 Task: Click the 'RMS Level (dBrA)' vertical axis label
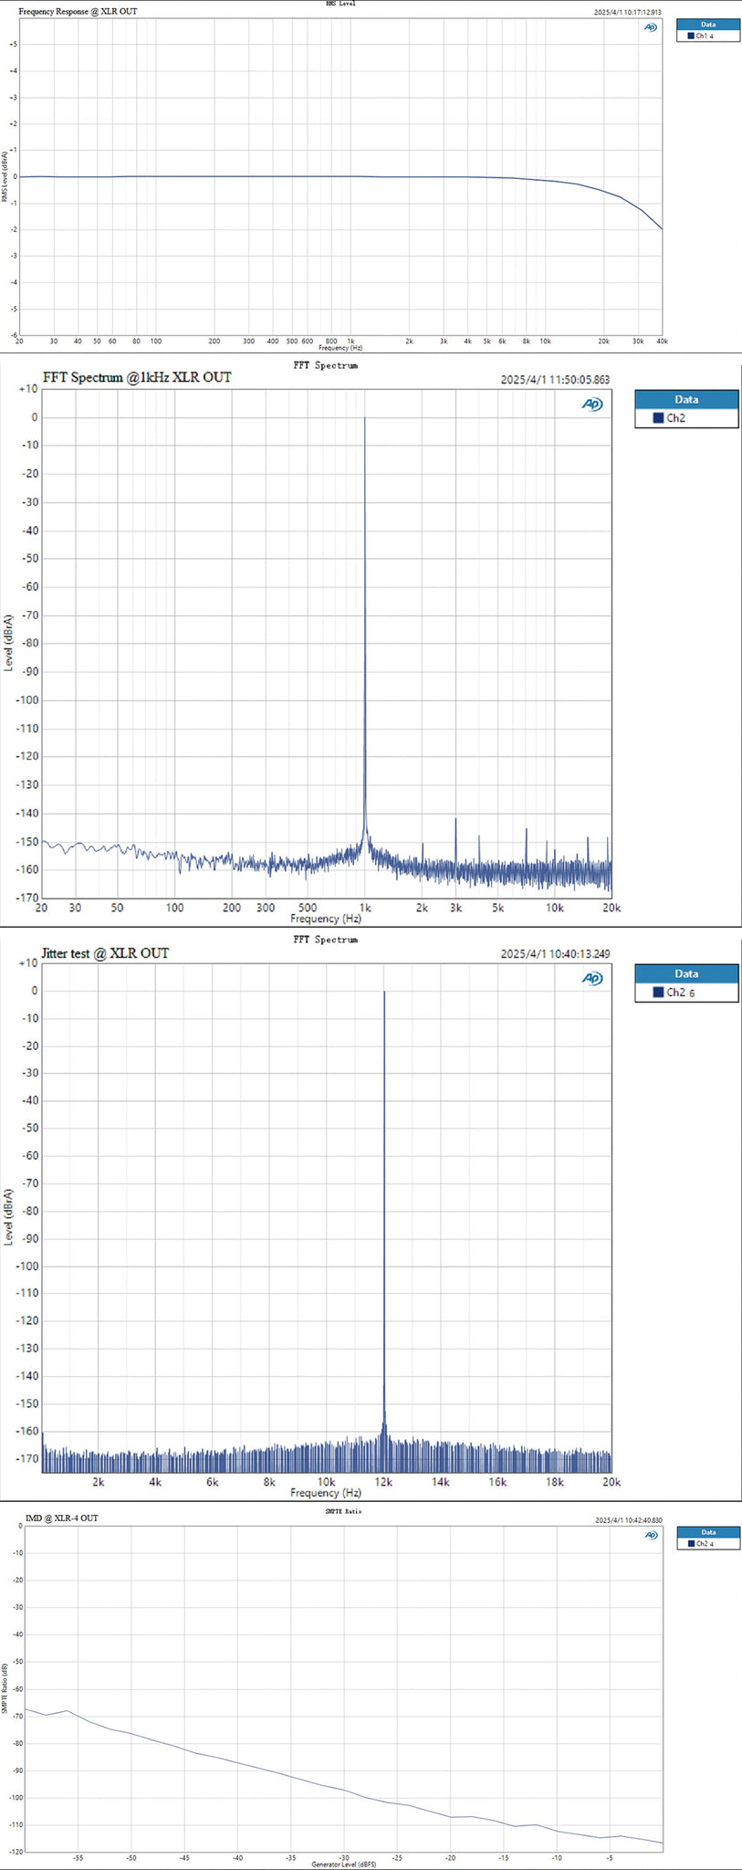(x=5, y=177)
